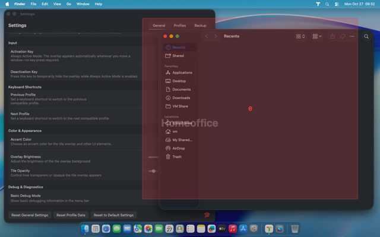Launch Photos from the Dock
The width and height of the screenshot is (380, 237).
(x=148, y=229)
